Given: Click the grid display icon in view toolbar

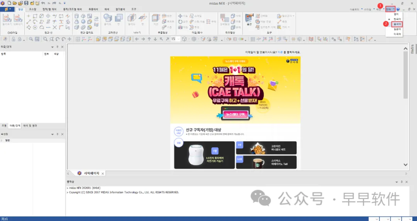Looking at the screenshot, I should click(x=253, y=39).
